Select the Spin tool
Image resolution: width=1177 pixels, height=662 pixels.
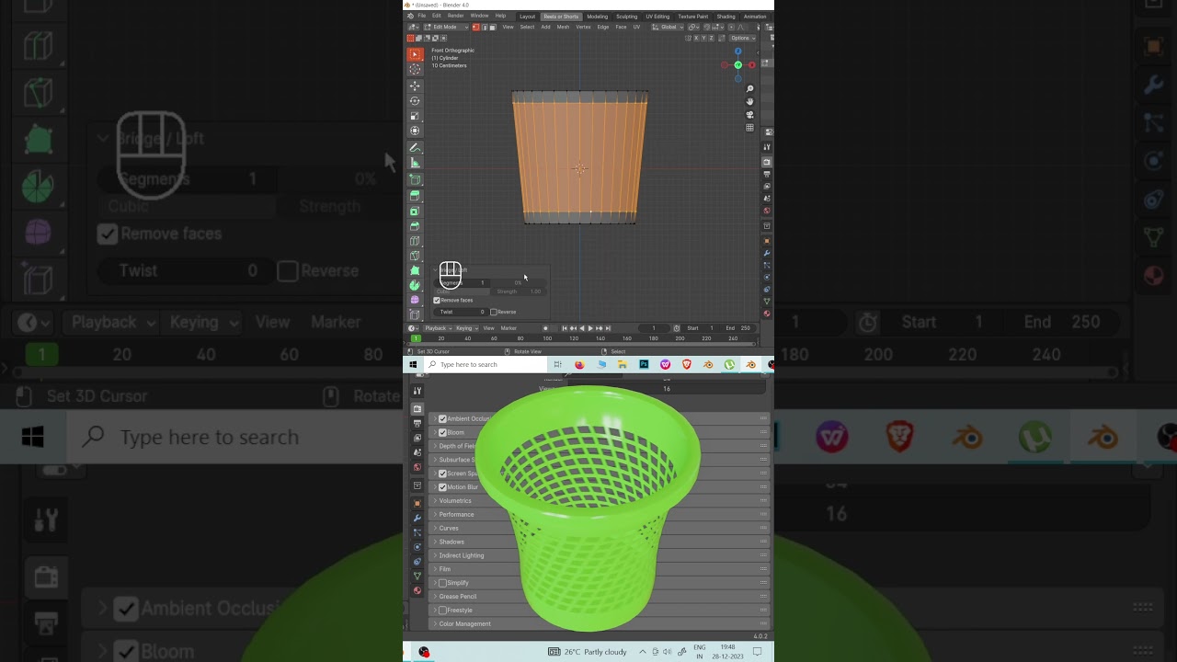pos(415,285)
